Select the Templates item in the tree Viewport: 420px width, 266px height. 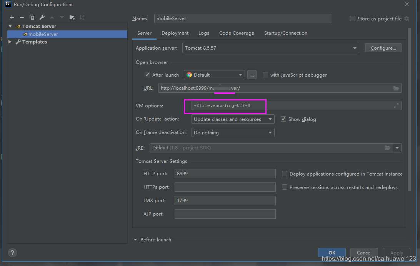click(x=35, y=42)
